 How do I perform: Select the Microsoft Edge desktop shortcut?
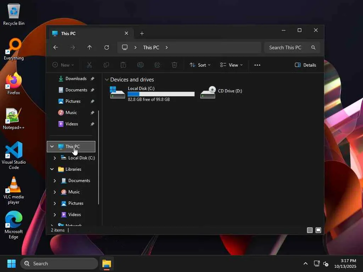tap(14, 225)
